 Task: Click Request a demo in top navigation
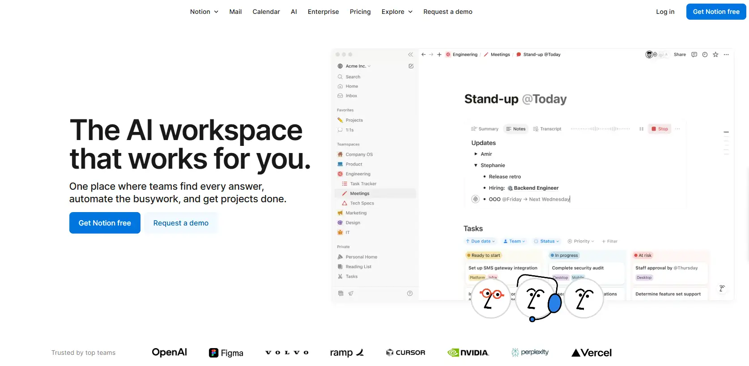(448, 12)
